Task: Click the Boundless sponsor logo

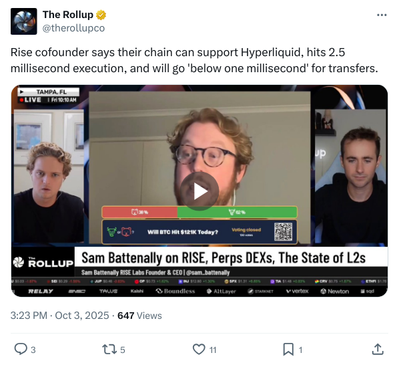Action: 175,291
